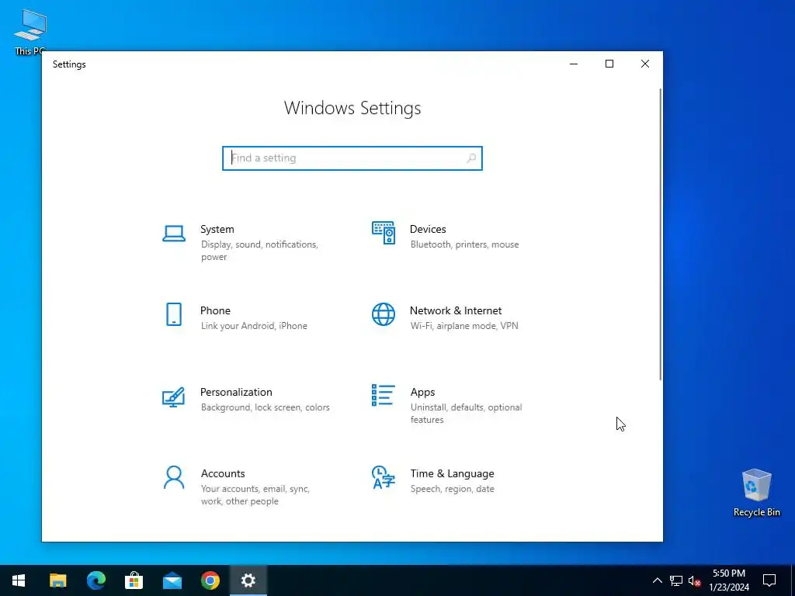Maximize the Settings window
Image resolution: width=795 pixels, height=596 pixels.
click(609, 64)
